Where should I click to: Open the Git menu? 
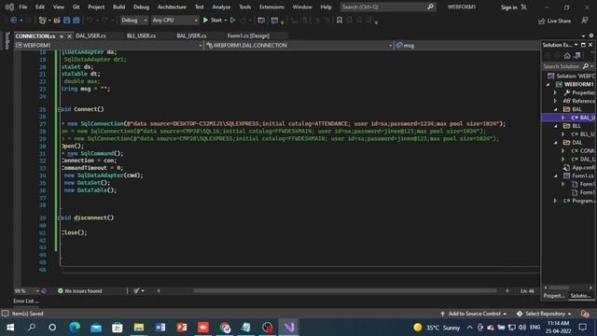click(76, 7)
